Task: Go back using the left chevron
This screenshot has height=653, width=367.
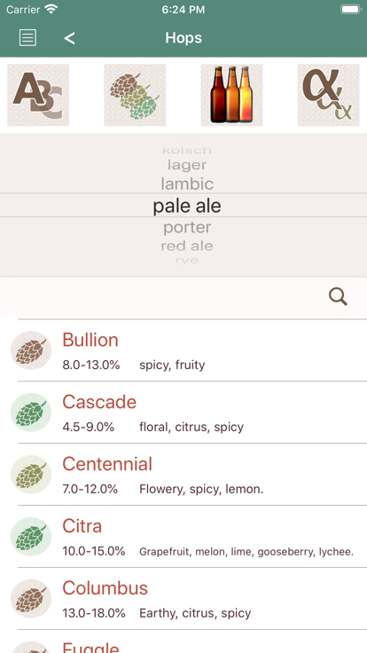Action: click(69, 38)
